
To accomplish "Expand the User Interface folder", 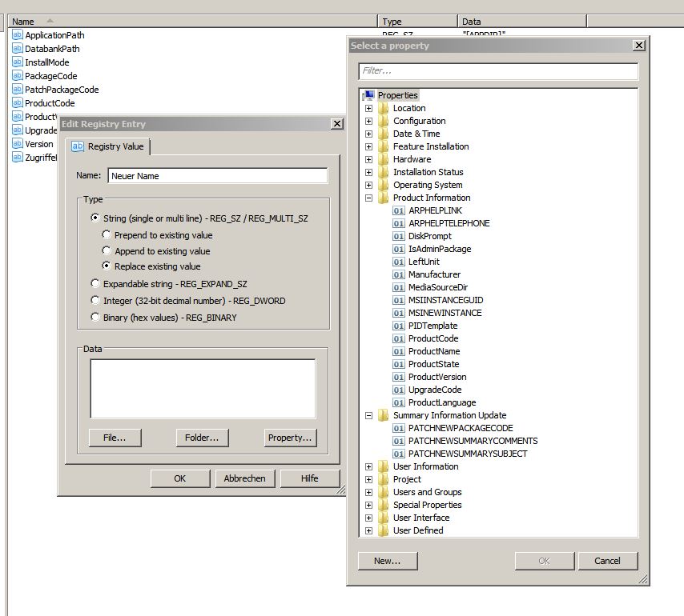I will tap(368, 518).
